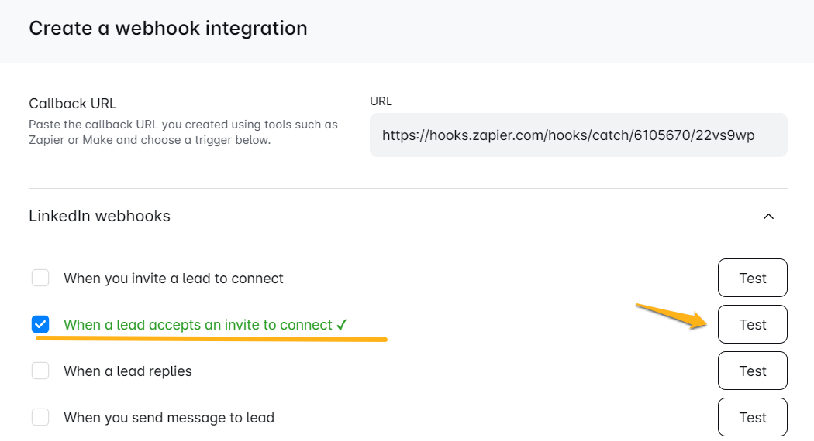Enable the invite a lead to connect checkbox
This screenshot has width=814, height=441.
coord(40,278)
